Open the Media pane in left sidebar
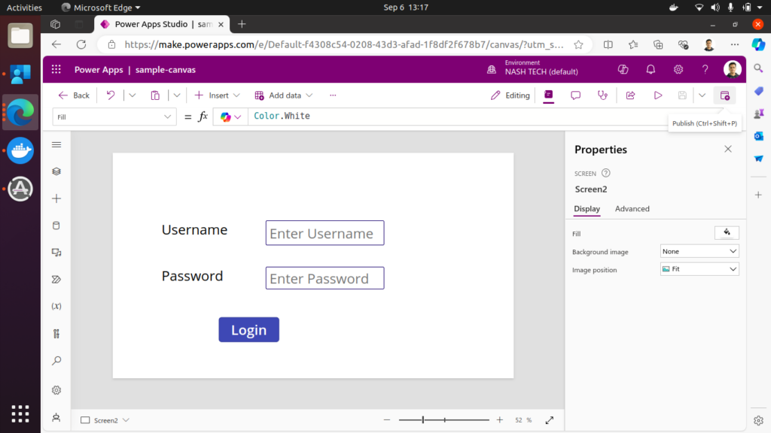Viewport: 771px width, 433px height. pos(56,253)
